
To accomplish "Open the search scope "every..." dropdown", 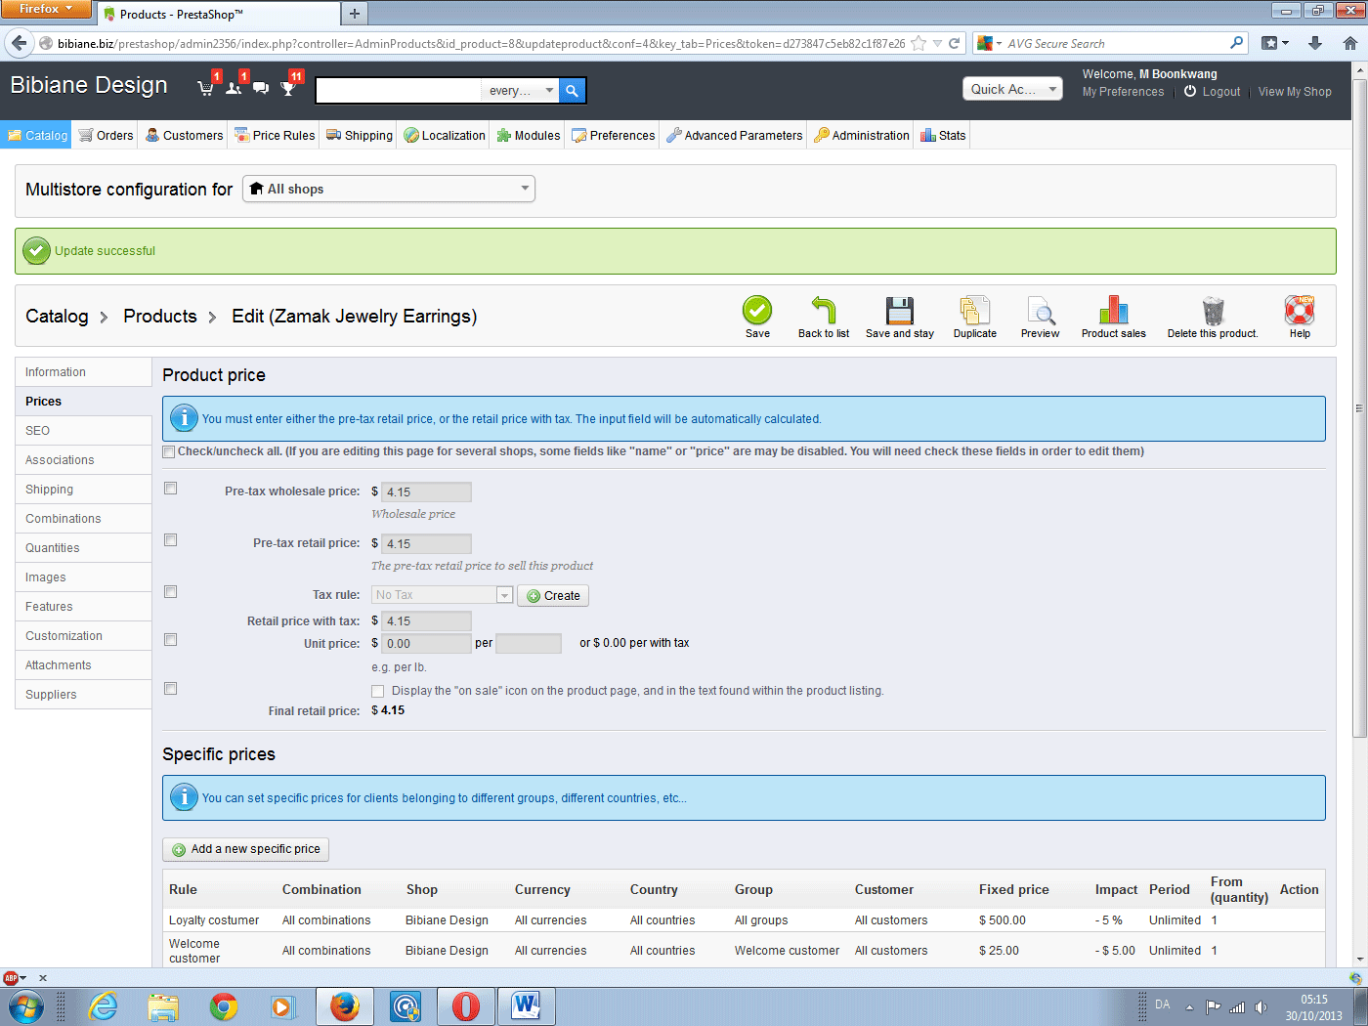I will coord(520,91).
